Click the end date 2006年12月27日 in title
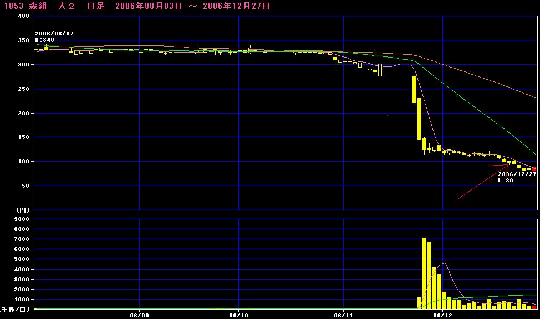Viewport: 540px width, 319px height. [236, 6]
